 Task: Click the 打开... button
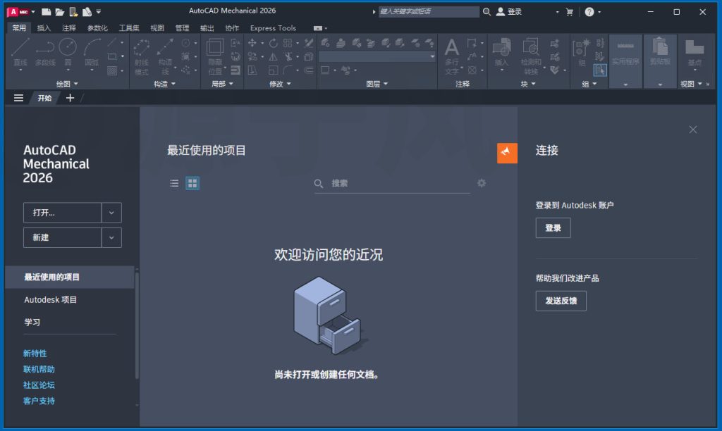click(62, 213)
